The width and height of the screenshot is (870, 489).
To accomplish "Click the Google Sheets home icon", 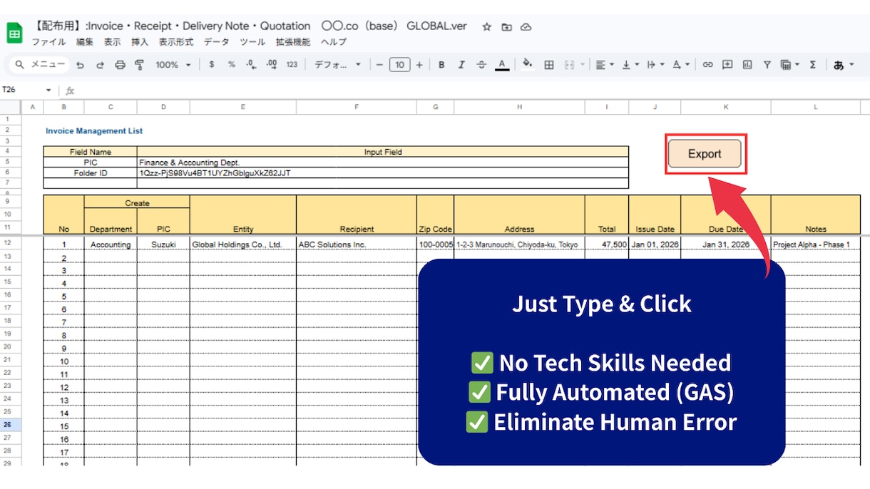I will pyautogui.click(x=14, y=32).
